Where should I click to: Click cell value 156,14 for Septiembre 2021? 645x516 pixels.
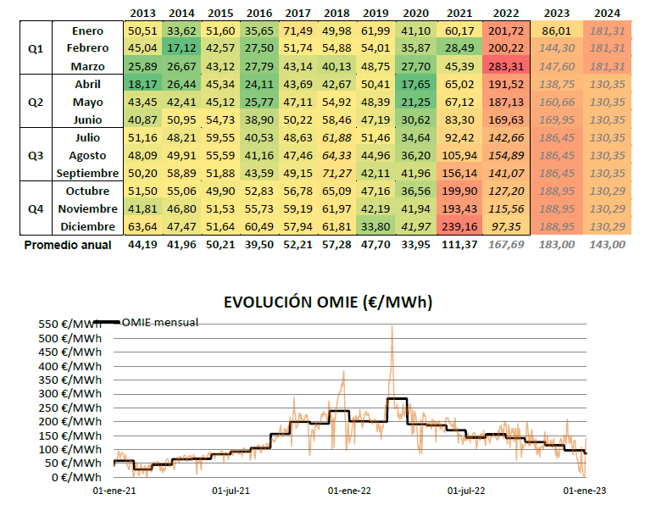459,173
